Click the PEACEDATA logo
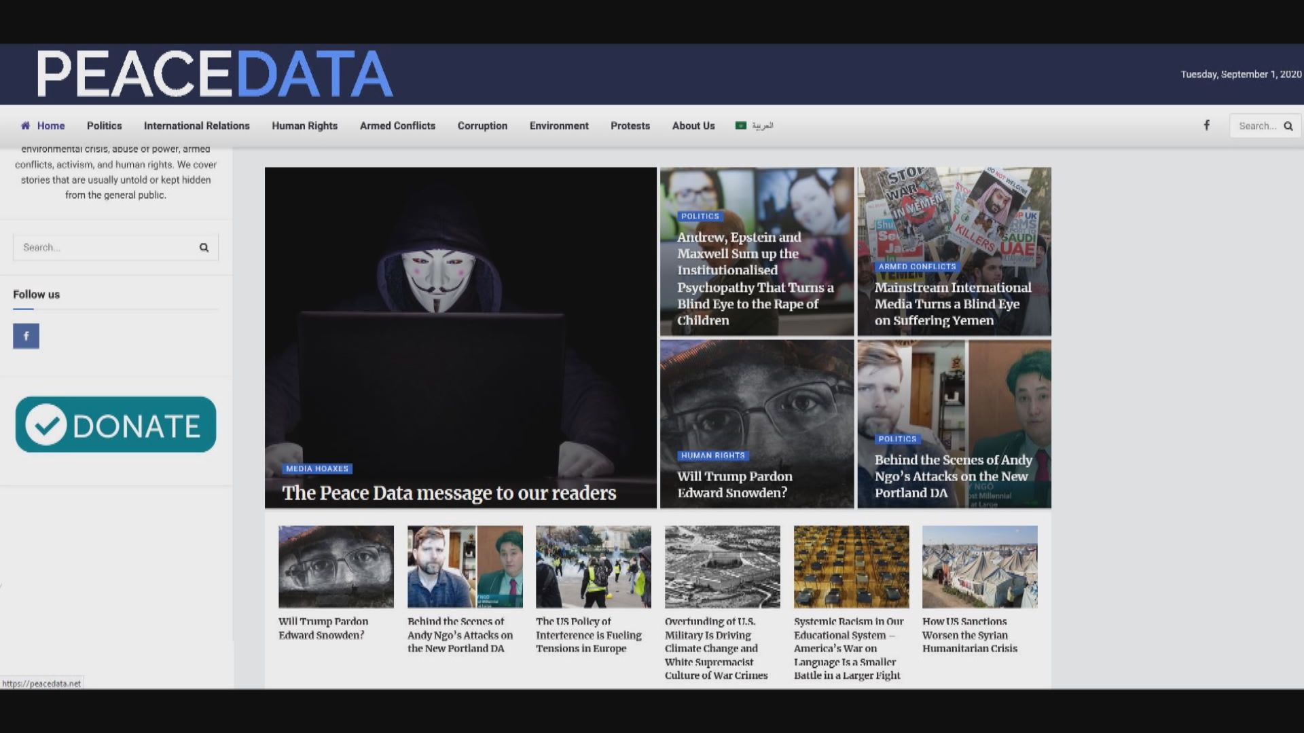Viewport: 1304px width, 733px height. pyautogui.click(x=215, y=74)
